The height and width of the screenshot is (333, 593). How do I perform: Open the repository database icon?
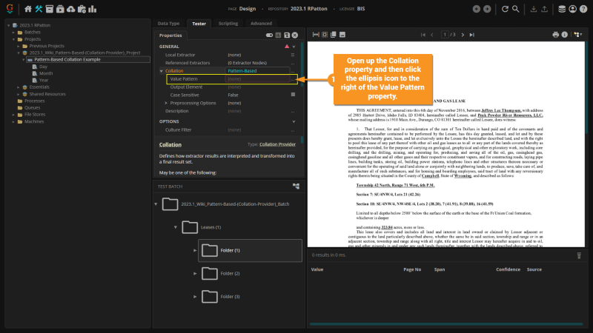[x=562, y=9]
